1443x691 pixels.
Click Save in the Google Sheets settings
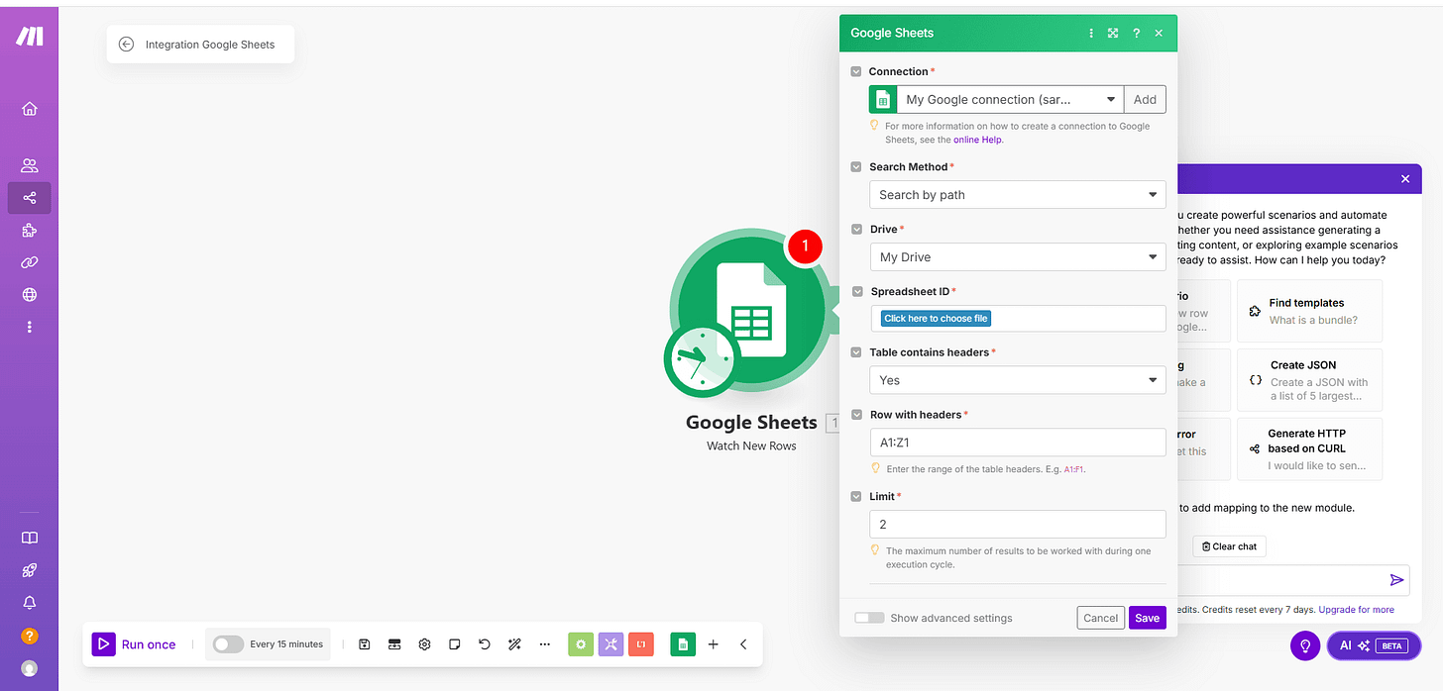point(1147,617)
